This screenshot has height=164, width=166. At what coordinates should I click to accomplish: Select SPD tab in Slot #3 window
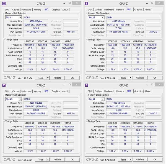pyautogui.click(x=46, y=91)
